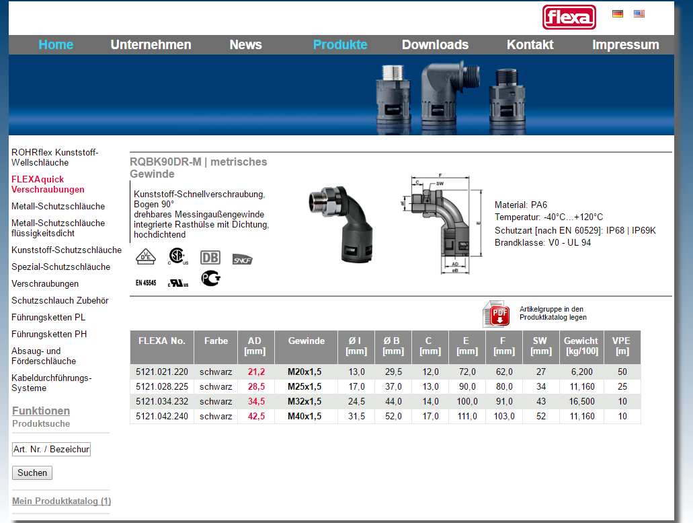This screenshot has height=523, width=693.
Task: Click the EN 45545 standard icon
Action: [146, 283]
